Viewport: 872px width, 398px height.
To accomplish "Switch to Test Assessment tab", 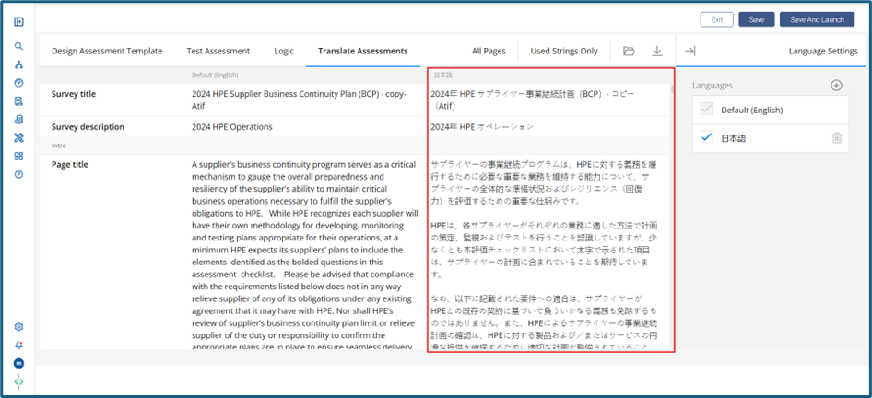I will 218,52.
